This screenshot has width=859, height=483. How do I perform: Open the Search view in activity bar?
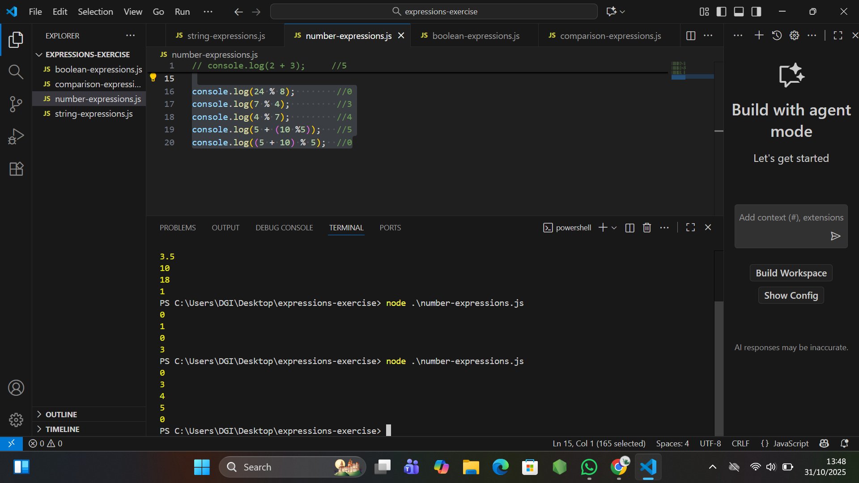click(16, 72)
